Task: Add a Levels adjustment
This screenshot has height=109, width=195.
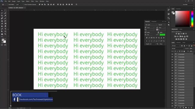Action: point(179,34)
